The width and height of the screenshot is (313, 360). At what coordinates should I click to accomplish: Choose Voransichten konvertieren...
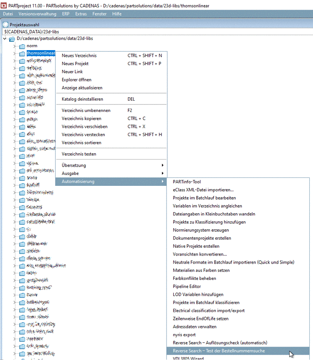238,254
